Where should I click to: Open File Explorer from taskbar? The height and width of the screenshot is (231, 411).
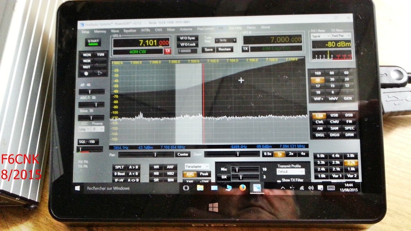(200, 188)
